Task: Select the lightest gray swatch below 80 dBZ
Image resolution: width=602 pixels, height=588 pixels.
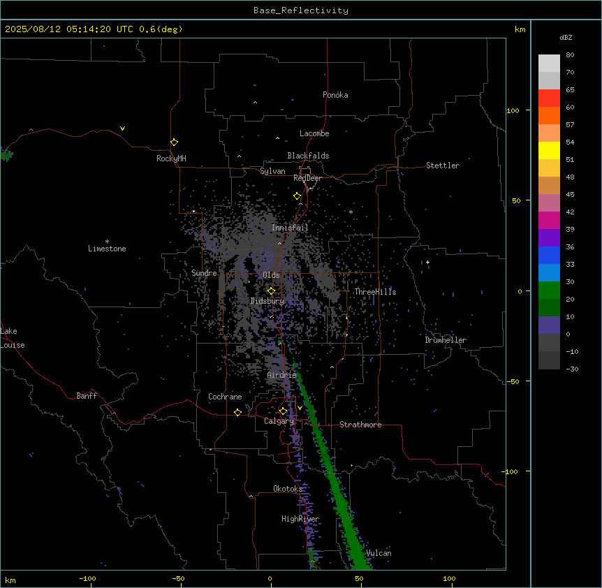Action: [x=549, y=64]
